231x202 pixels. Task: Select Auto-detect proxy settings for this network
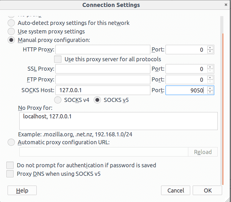(11, 23)
